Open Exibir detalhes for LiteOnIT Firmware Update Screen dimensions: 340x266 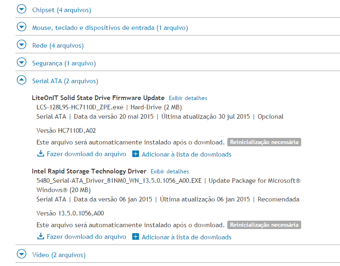click(188, 98)
